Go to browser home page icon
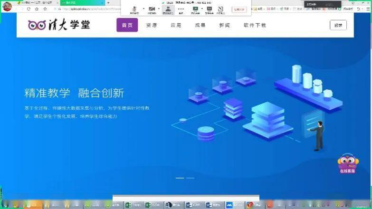 [37, 9]
